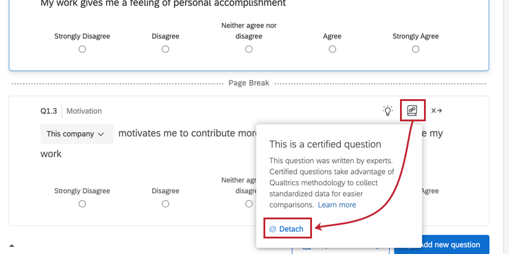Expand the This company dropdown
The image size is (509, 254).
(75, 134)
